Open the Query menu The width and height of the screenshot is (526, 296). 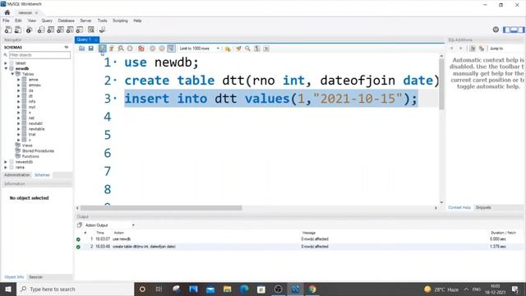click(x=47, y=21)
